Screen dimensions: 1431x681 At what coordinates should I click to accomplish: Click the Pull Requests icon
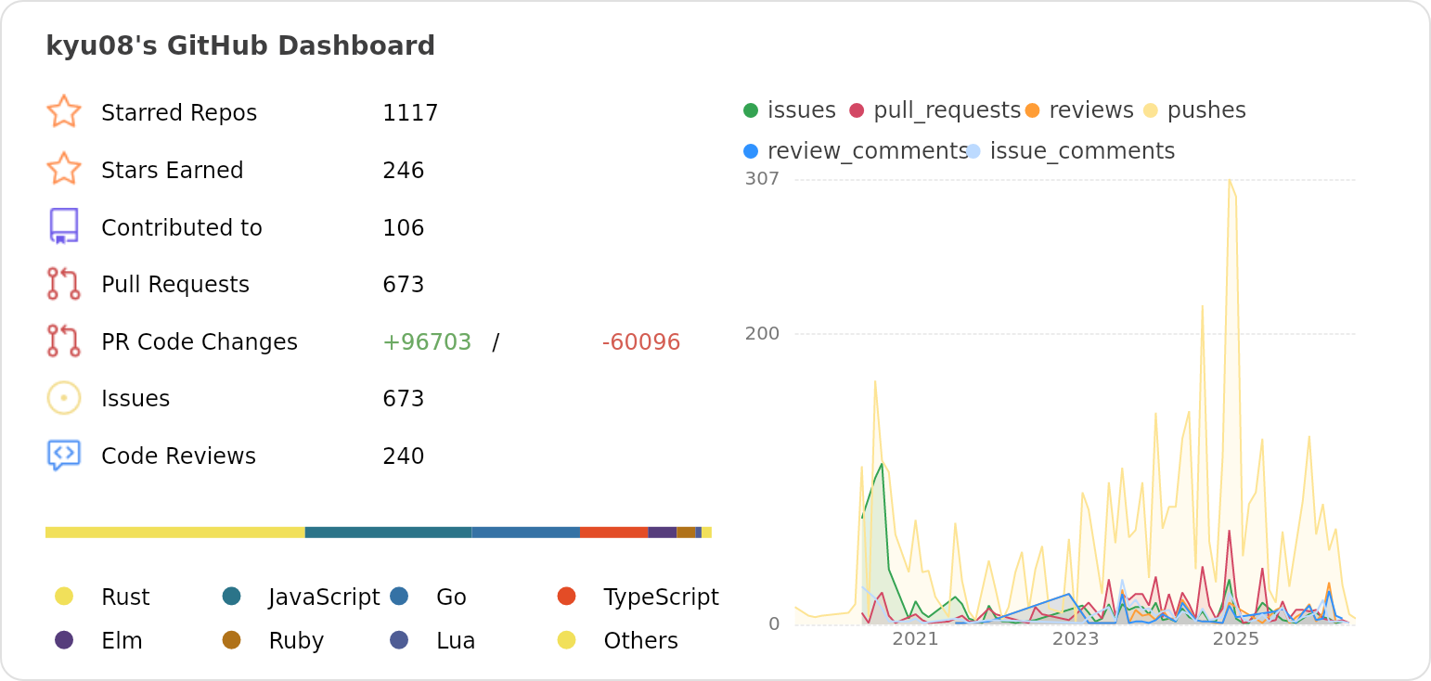pyautogui.click(x=64, y=284)
